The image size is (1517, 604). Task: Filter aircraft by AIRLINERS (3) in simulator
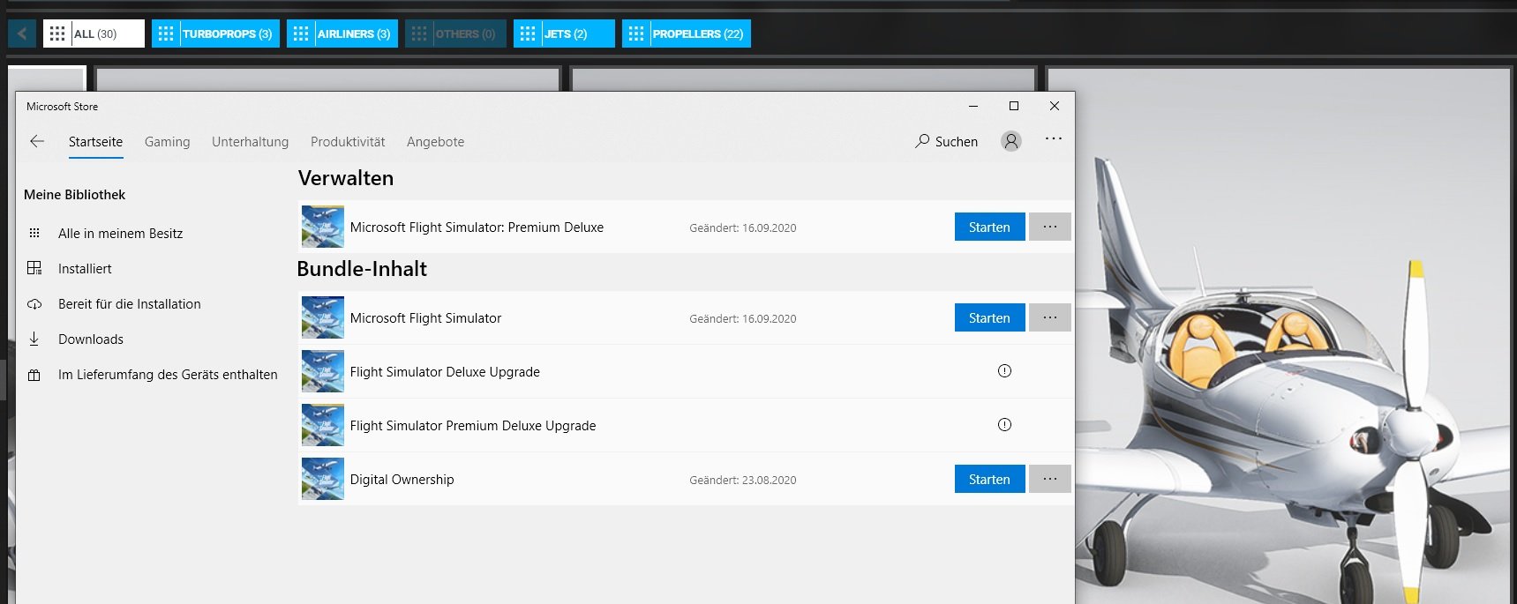342,34
